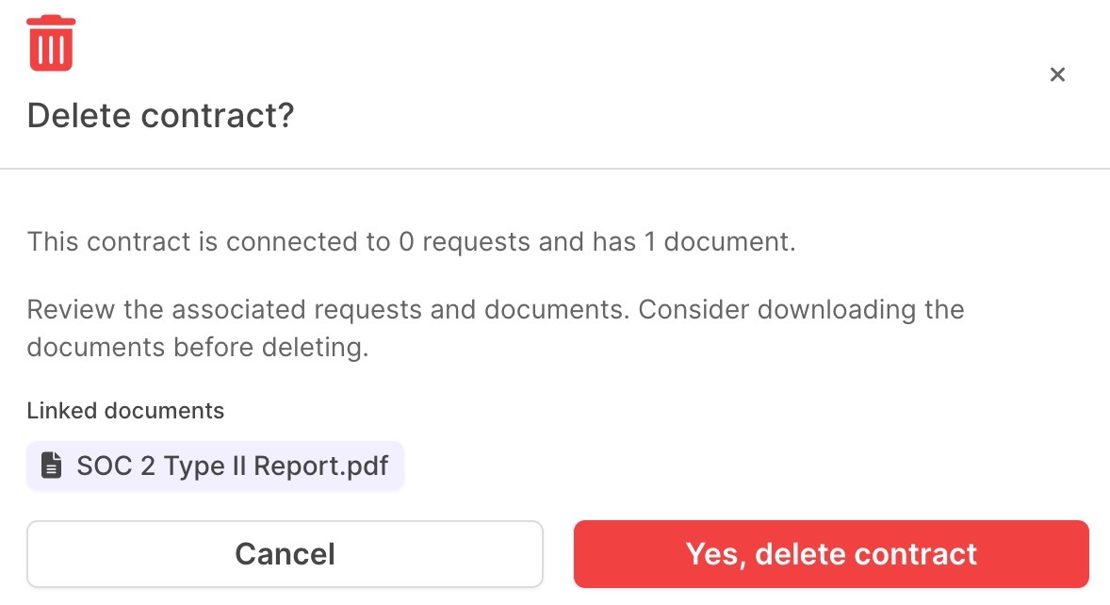Click the connected to 0 requests sentence
The height and width of the screenshot is (605, 1110).
[411, 242]
